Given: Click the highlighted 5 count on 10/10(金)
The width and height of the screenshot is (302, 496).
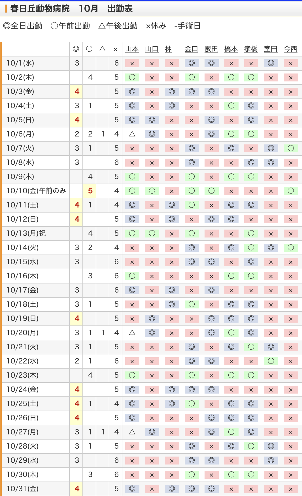Looking at the screenshot, I should pyautogui.click(x=90, y=191).
